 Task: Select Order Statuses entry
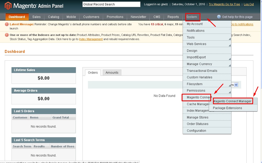point(207,124)
